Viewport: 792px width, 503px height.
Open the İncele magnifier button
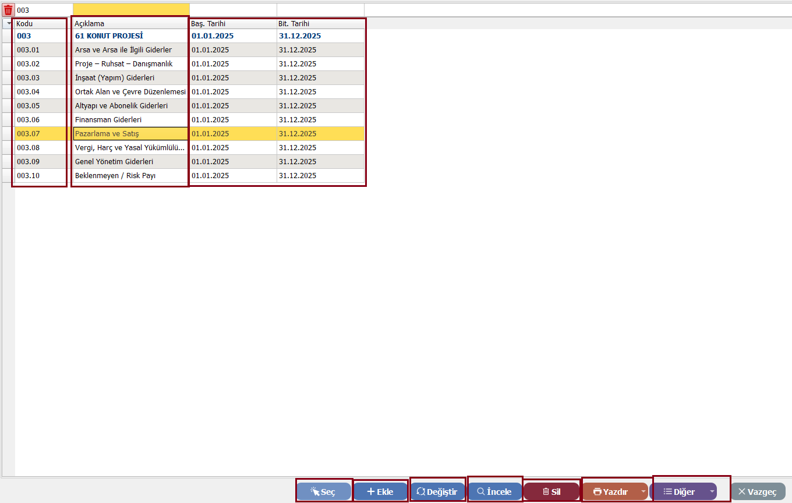point(494,491)
